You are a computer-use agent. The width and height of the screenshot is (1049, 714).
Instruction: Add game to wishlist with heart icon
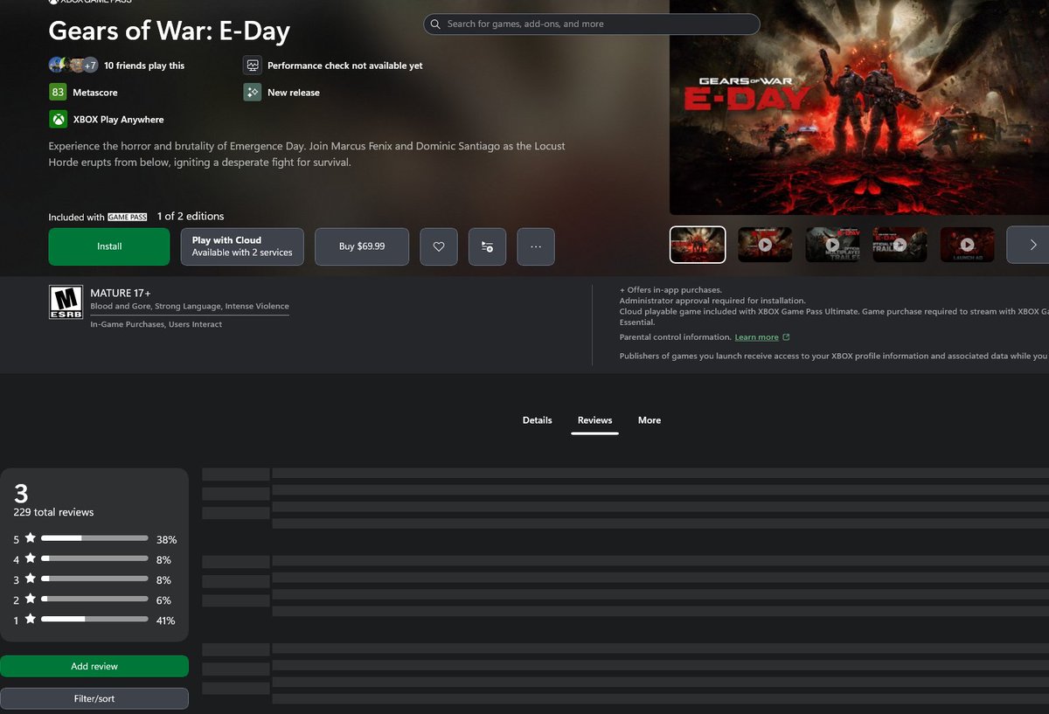pyautogui.click(x=439, y=246)
